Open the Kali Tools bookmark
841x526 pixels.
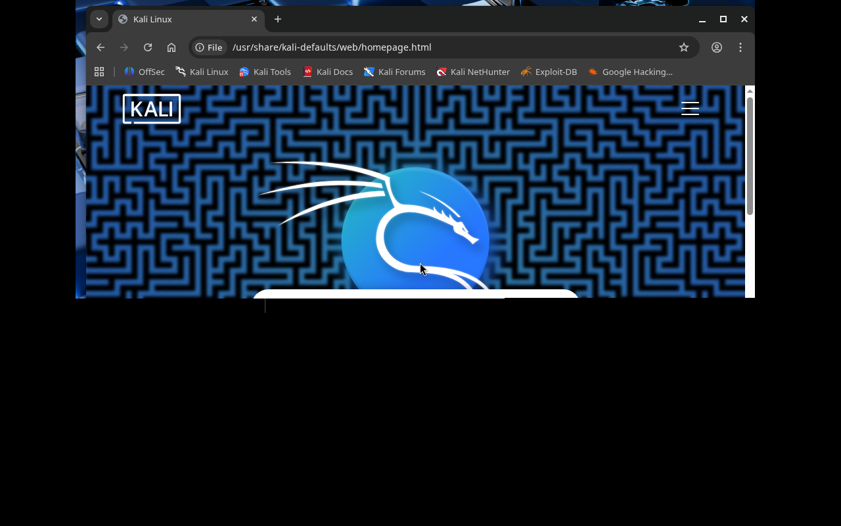coord(265,72)
